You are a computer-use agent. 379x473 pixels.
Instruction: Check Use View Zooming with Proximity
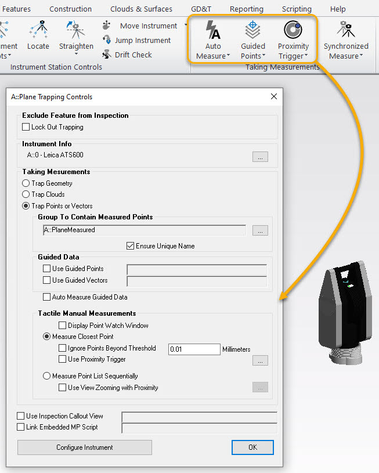pyautogui.click(x=63, y=387)
